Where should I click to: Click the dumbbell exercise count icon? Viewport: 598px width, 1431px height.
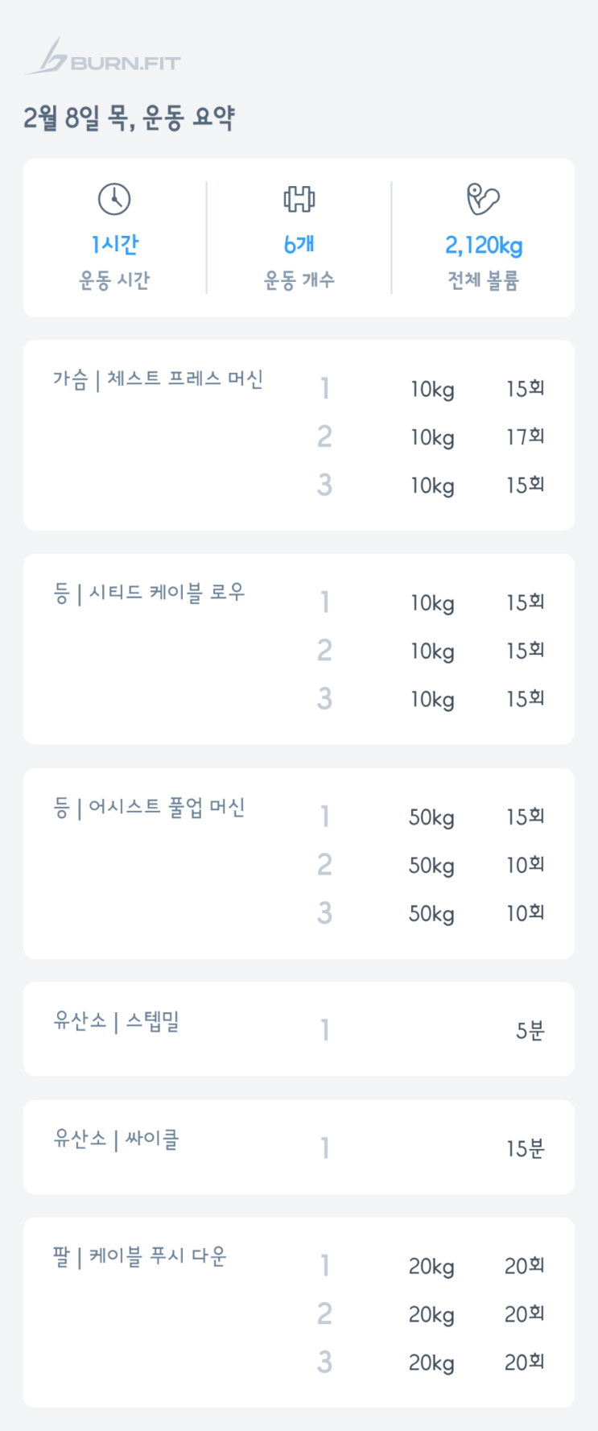[299, 199]
